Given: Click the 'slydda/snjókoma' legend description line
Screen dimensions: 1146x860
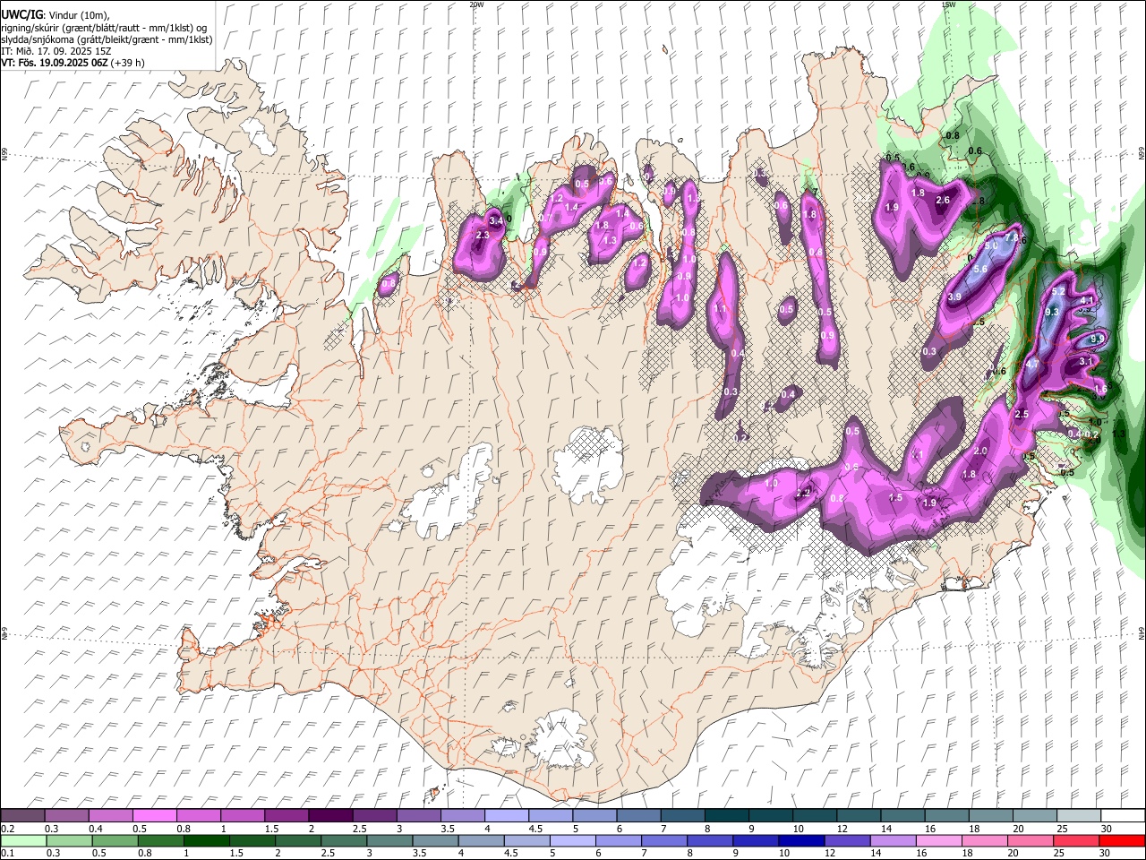Looking at the screenshot, I should click(107, 39).
